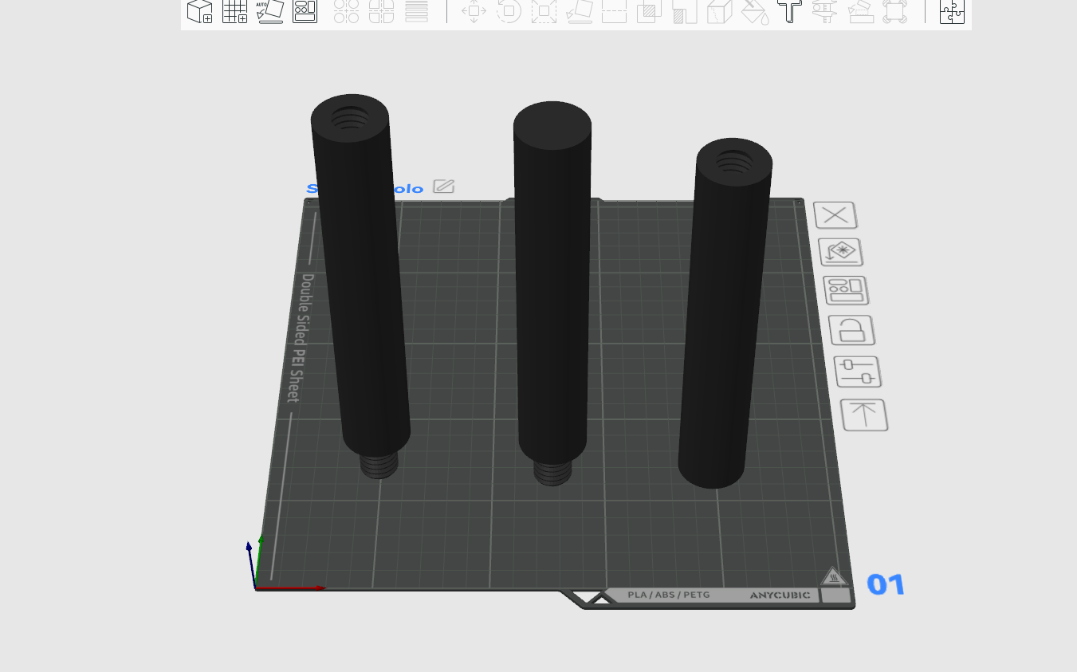Select the Support painting tool

coord(685,11)
